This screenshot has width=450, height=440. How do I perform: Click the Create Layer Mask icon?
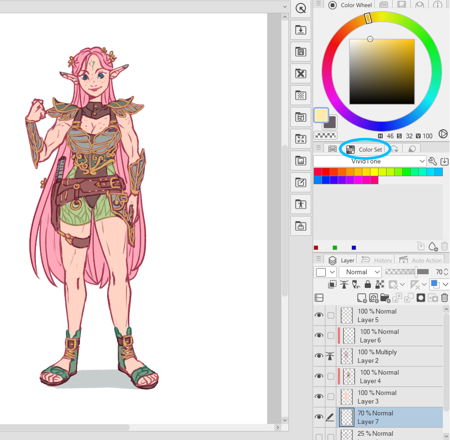click(x=421, y=298)
